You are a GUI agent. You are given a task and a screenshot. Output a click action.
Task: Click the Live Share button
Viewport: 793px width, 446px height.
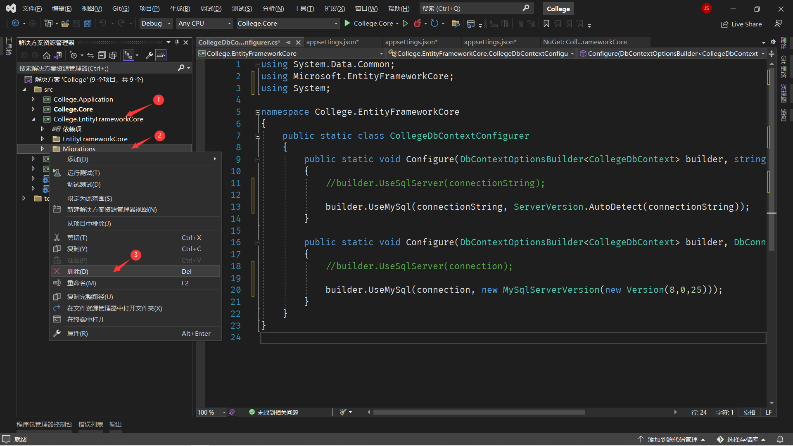tap(741, 24)
